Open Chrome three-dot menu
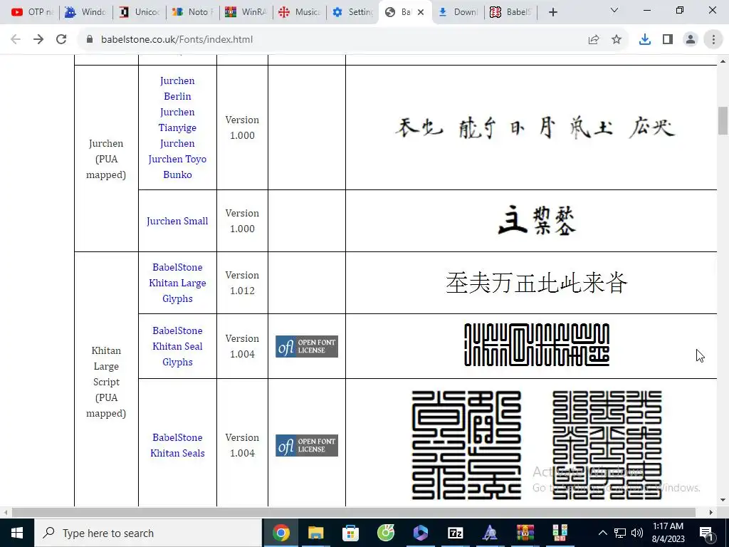Screen dimensions: 729x547 713,40
